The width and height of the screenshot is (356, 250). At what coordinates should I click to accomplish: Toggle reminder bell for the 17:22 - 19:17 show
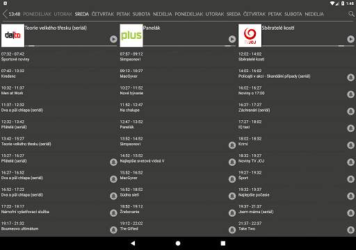[113, 213]
